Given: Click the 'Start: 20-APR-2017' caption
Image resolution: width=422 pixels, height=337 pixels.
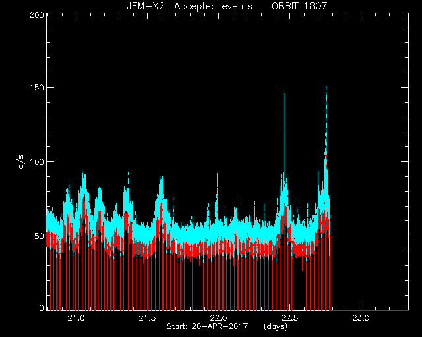Looking at the screenshot, I should [x=208, y=326].
